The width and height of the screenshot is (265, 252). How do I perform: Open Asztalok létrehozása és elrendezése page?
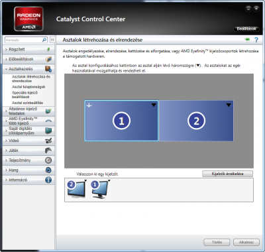pyautogui.click(x=31, y=79)
